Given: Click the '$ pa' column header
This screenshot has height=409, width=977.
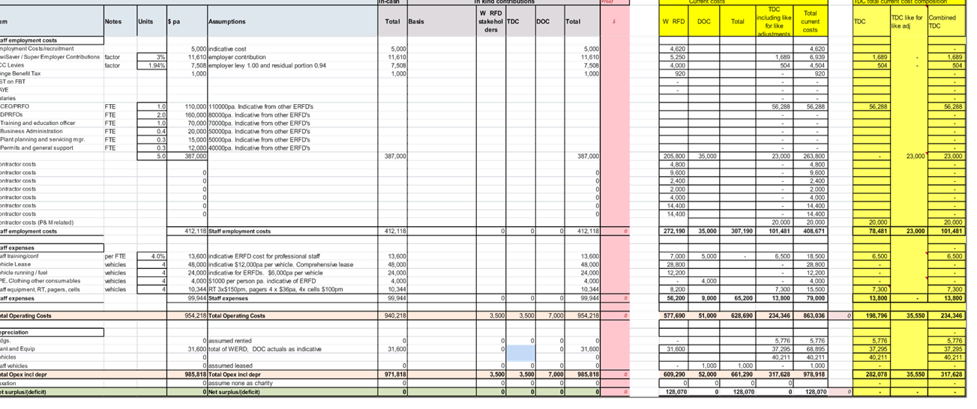Looking at the screenshot, I should point(186,22).
